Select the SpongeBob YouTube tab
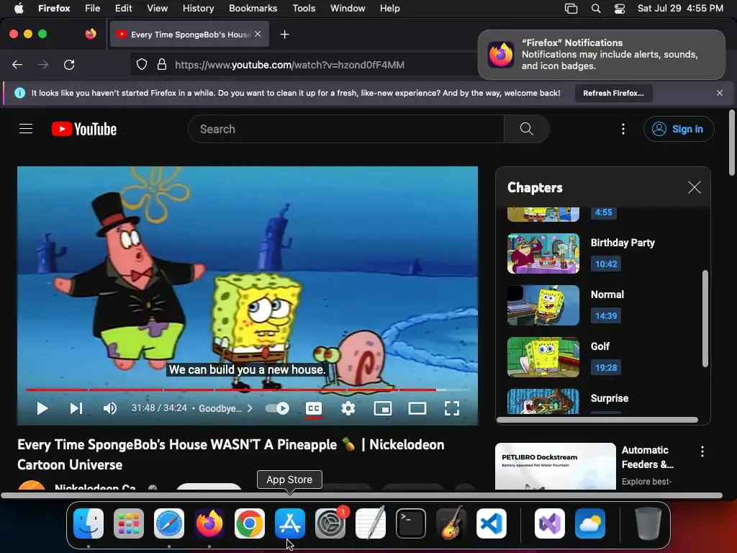This screenshot has width=737, height=553. point(189,35)
